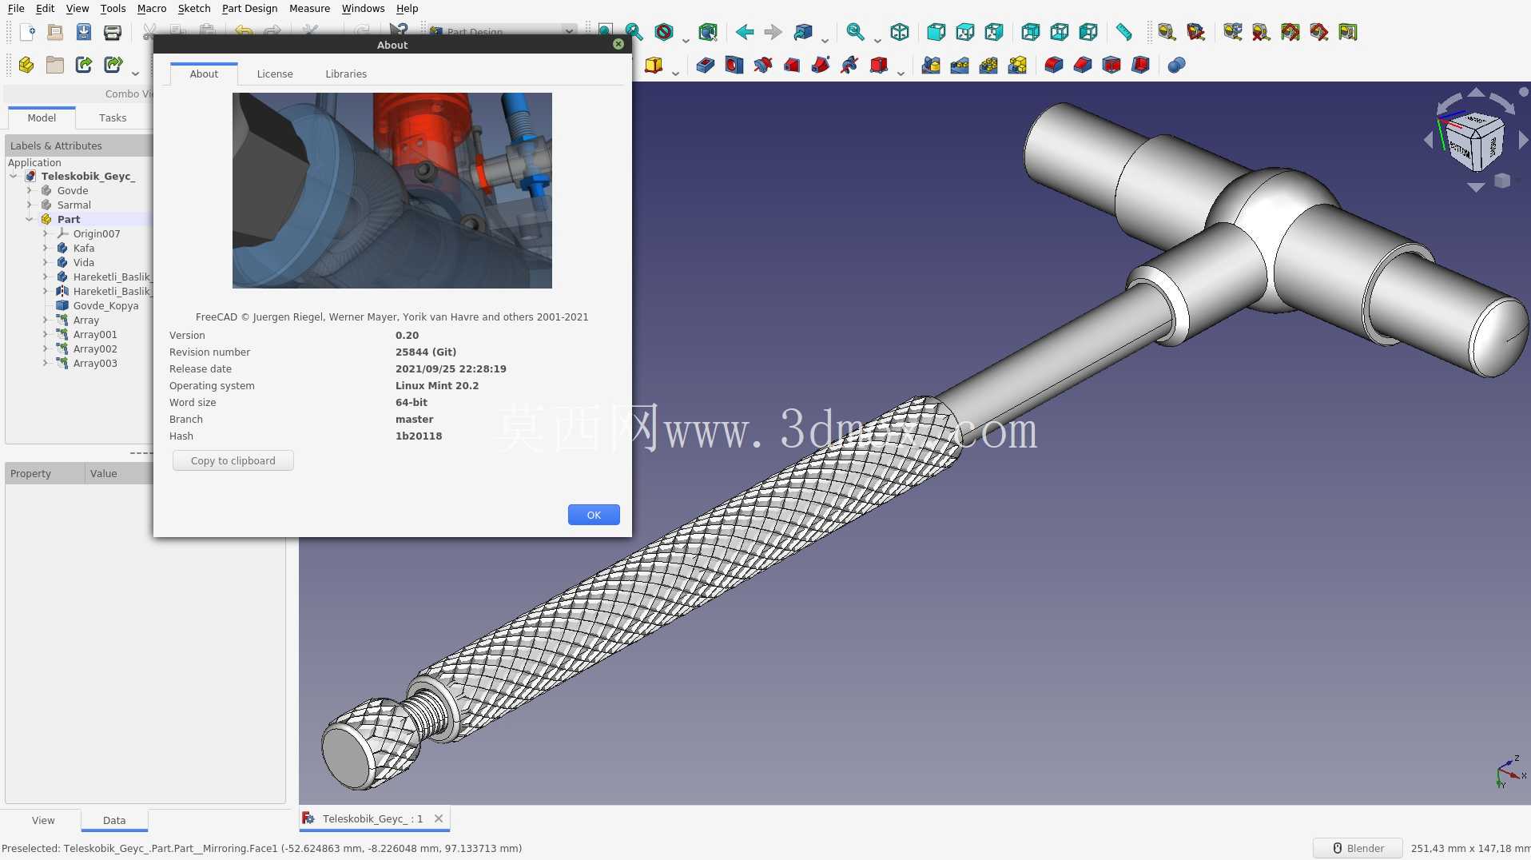The width and height of the screenshot is (1531, 860).
Task: Click OK to close About dialog
Action: coord(594,515)
